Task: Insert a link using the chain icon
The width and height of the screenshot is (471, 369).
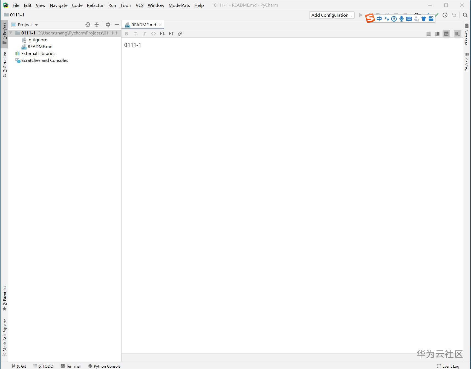Action: pos(180,34)
